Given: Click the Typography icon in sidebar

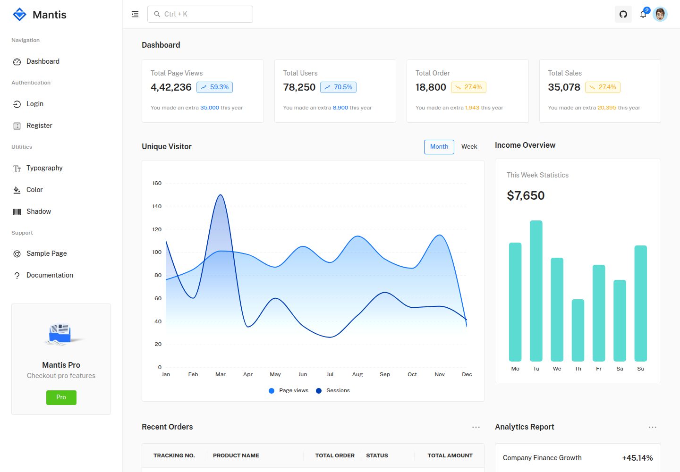Looking at the screenshot, I should [x=17, y=169].
